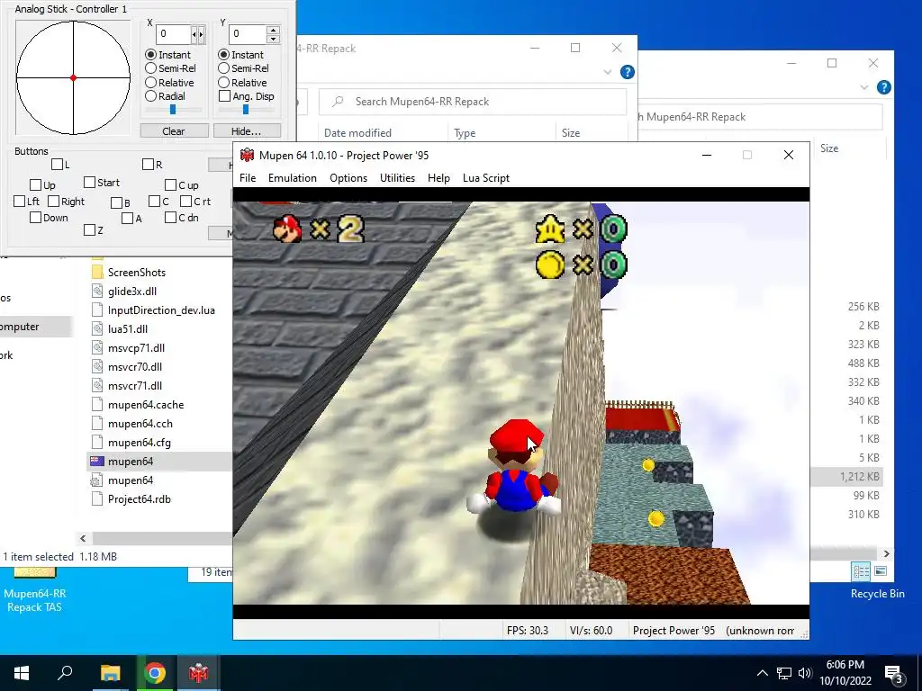Toggle the D-pad Up checkbox

[x=35, y=185]
